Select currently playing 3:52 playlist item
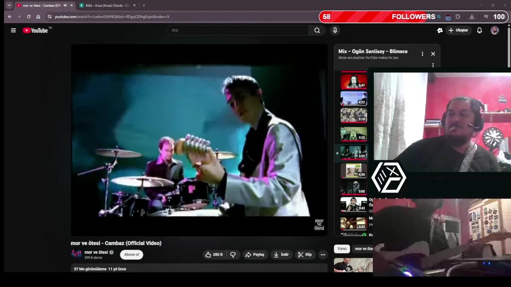511x287 pixels. tap(354, 152)
